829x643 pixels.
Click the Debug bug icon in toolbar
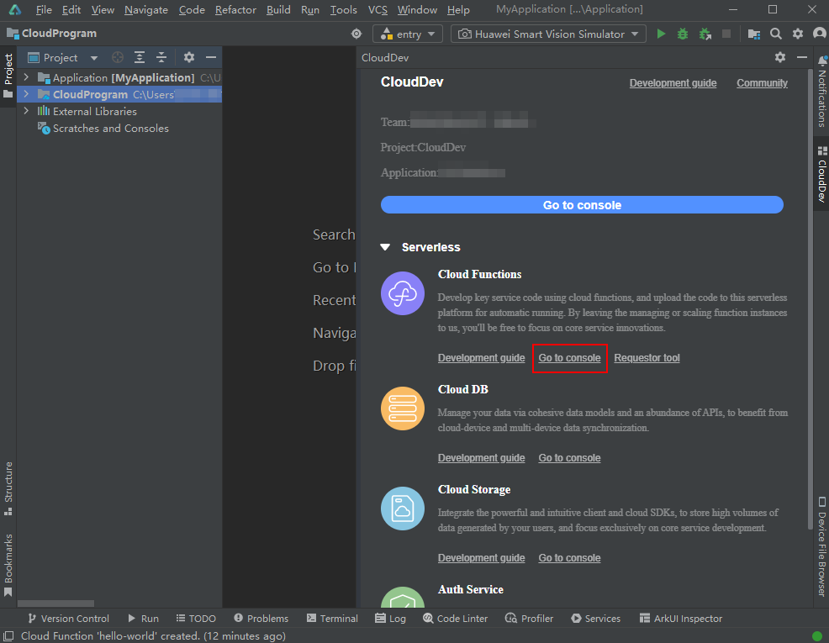[x=683, y=34]
